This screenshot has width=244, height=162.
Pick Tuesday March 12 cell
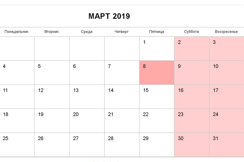tap(52, 97)
